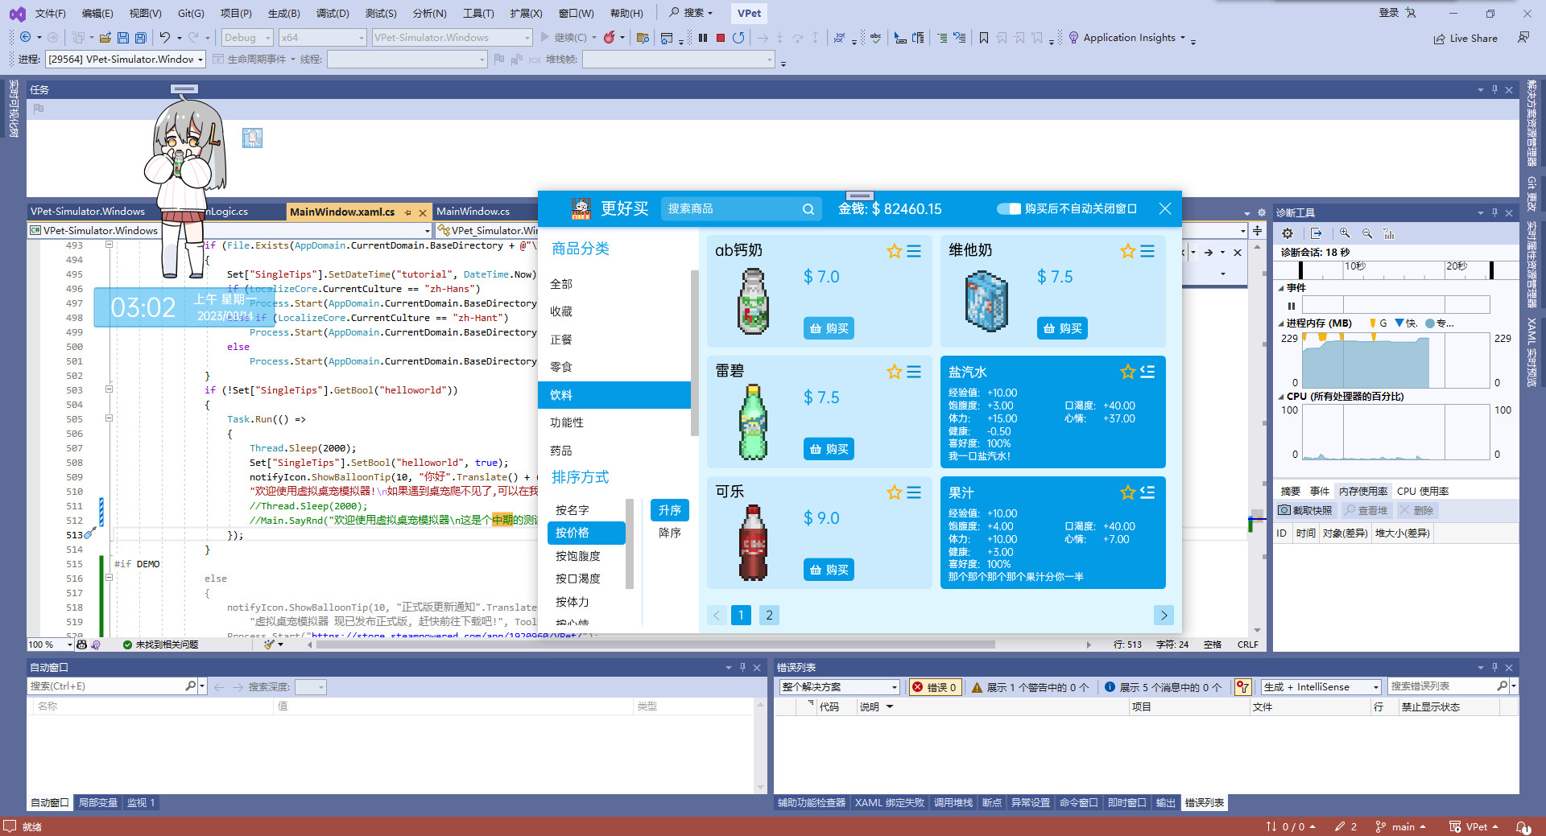Stop debugging with the red stop icon
The image size is (1546, 836).
pos(721,38)
